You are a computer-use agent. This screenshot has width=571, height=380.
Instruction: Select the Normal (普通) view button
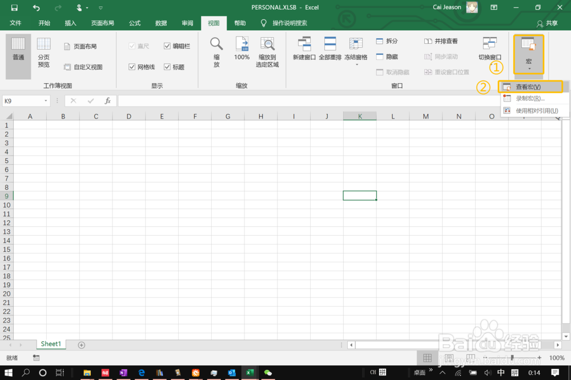click(18, 56)
